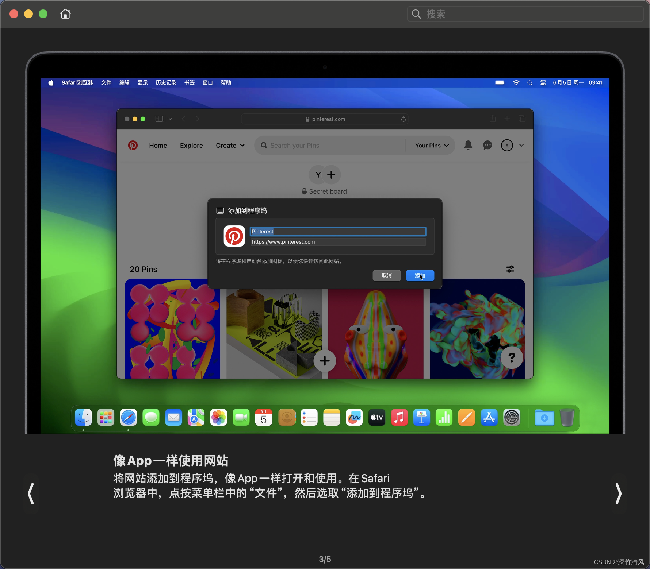Image resolution: width=650 pixels, height=569 pixels.
Task: Click the Safari back arrow
Action: tap(184, 119)
